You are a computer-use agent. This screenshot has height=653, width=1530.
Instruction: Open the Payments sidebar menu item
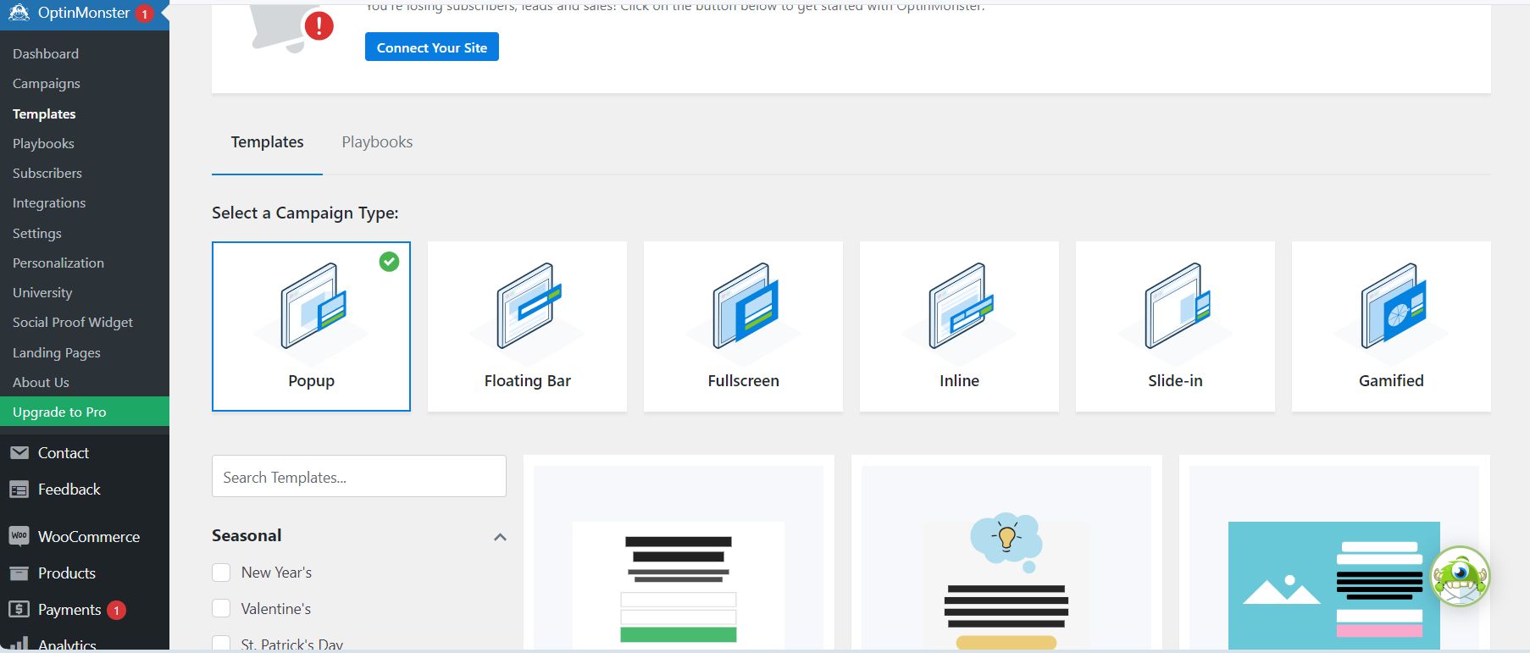pyautogui.click(x=69, y=610)
